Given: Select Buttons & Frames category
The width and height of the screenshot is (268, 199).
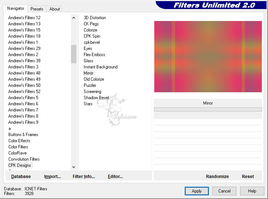Looking at the screenshot, I should pos(23,135).
